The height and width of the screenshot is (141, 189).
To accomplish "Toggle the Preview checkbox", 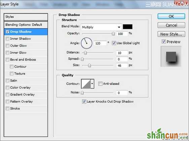I will (x=163, y=42).
